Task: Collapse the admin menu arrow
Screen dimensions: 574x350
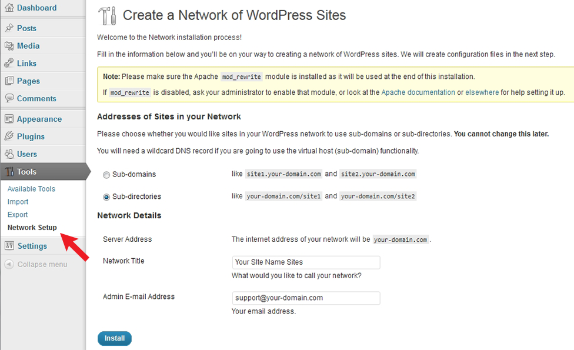Action: click(x=9, y=264)
